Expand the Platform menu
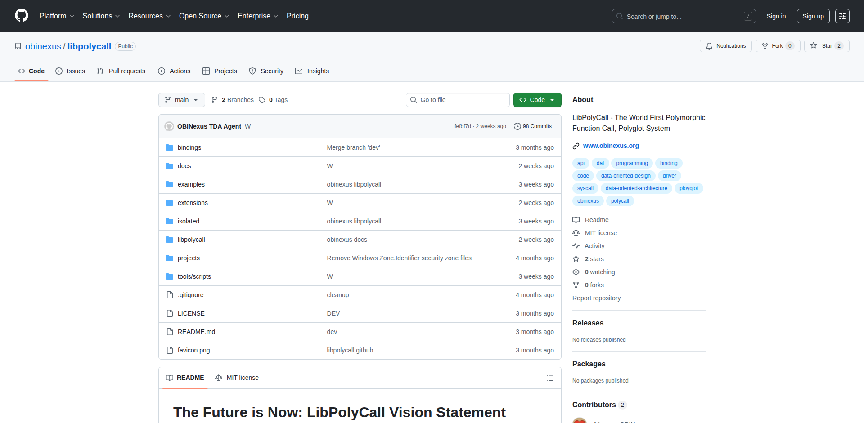This screenshot has width=864, height=423. point(57,16)
